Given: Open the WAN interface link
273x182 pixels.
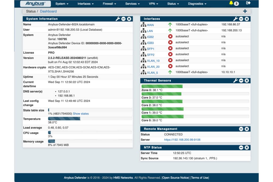Looking at the screenshot, I should click(150, 25).
